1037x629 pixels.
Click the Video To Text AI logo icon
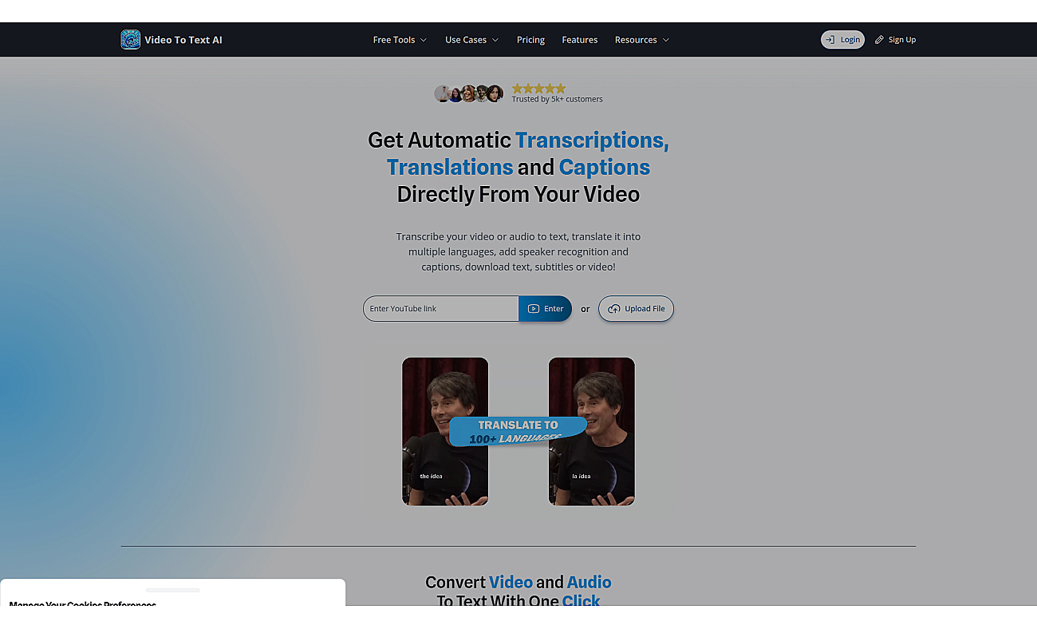coord(131,40)
